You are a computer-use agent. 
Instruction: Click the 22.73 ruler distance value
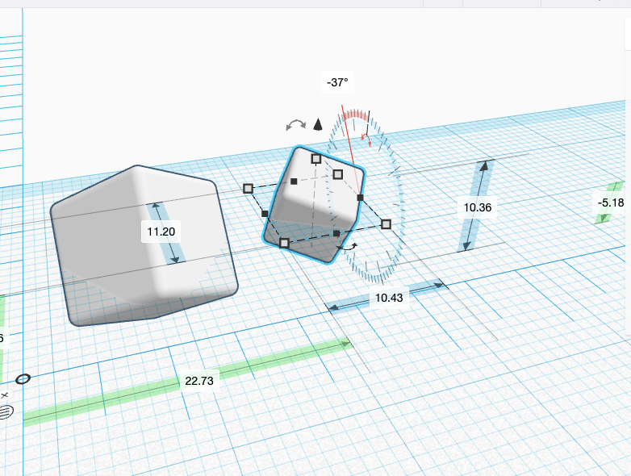point(199,381)
